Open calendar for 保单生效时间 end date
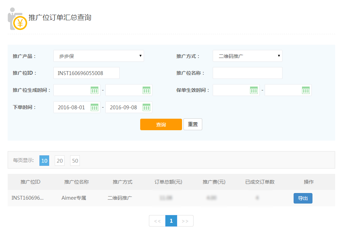The height and width of the screenshot is (229, 340). coord(306,90)
